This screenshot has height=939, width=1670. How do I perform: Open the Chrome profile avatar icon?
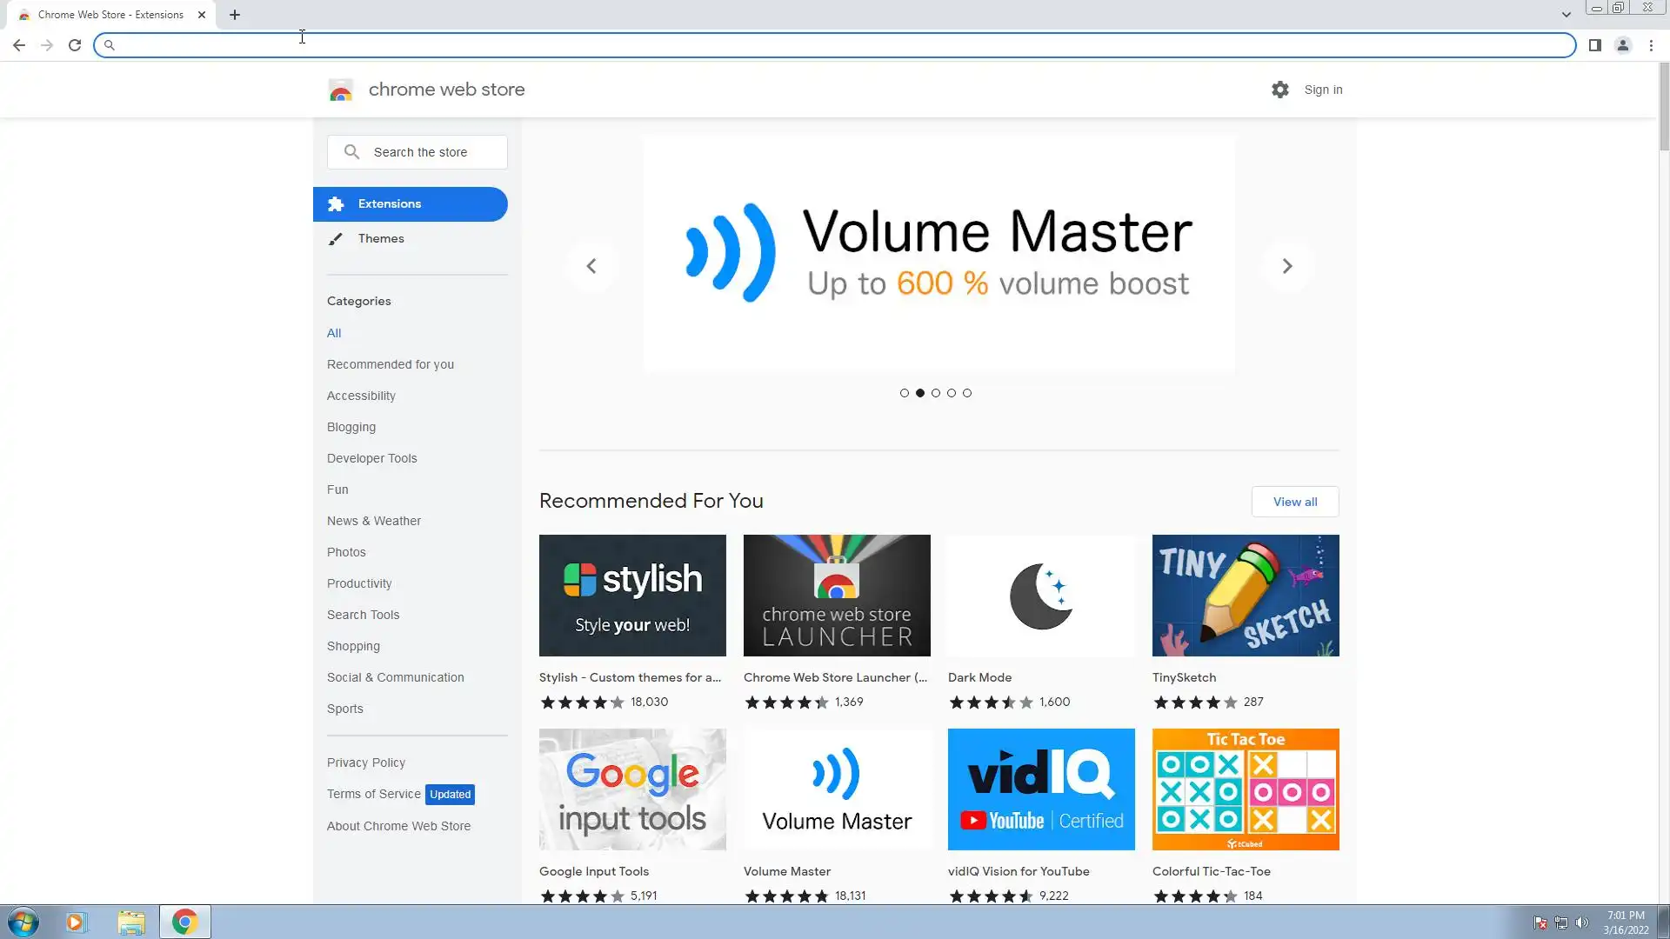pos(1622,45)
